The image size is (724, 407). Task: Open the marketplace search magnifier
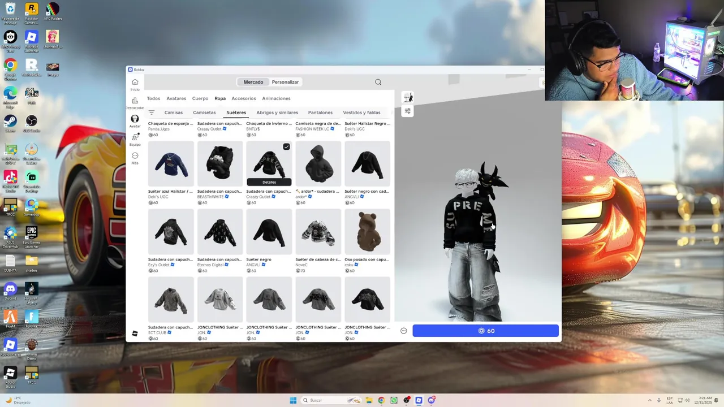point(378,82)
